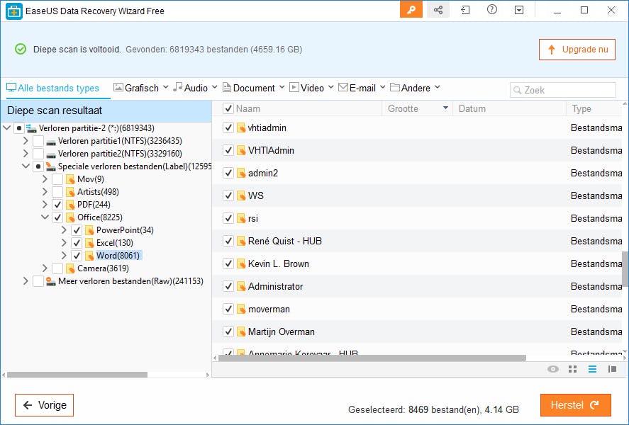Click the PowerPoint(34) folder icon in tree

[x=89, y=230]
